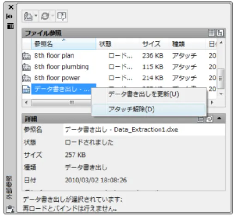Open palette properties menu icon
This screenshot has width=234, height=217.
tap(11, 26)
